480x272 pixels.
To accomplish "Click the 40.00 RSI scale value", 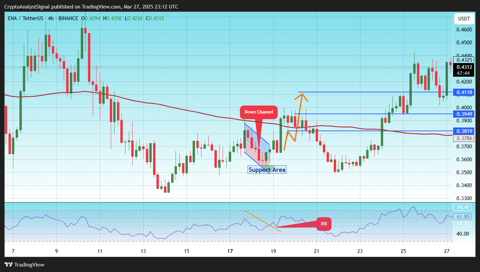I will pos(463,234).
